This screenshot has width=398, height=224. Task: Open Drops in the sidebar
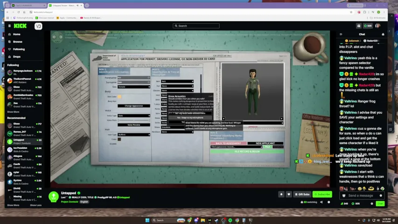pos(17,56)
